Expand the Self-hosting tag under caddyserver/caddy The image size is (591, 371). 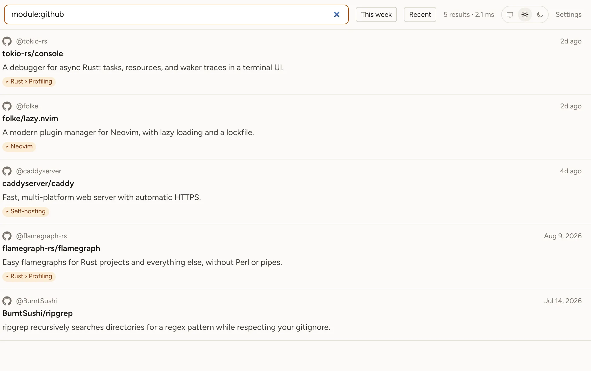(25, 211)
